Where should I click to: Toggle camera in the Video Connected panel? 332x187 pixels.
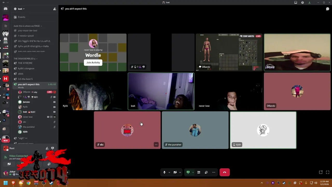coord(9,164)
